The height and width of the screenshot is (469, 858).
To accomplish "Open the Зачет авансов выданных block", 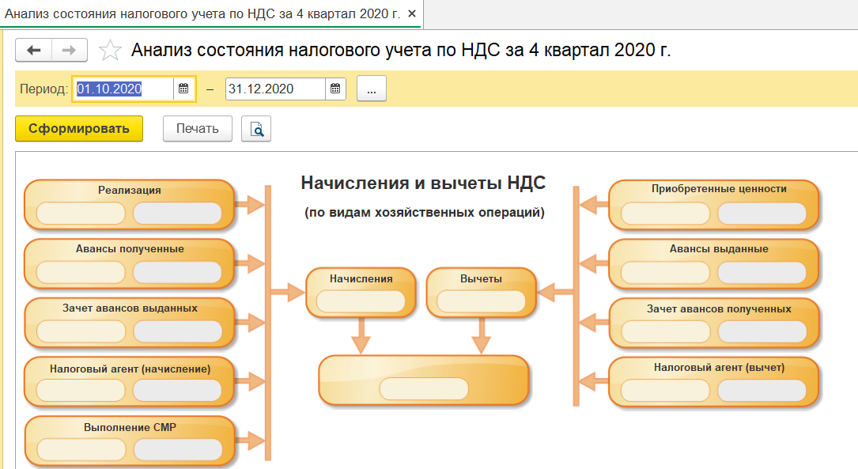I will (x=130, y=323).
